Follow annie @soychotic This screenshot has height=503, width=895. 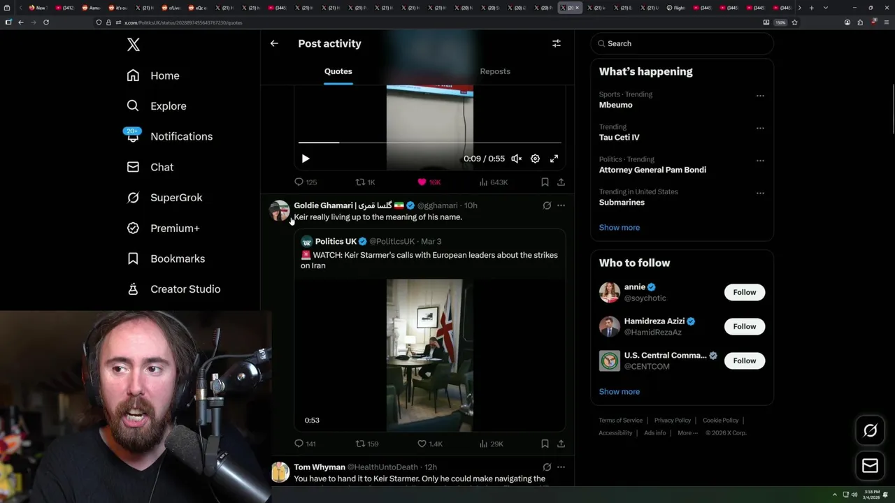(x=745, y=292)
